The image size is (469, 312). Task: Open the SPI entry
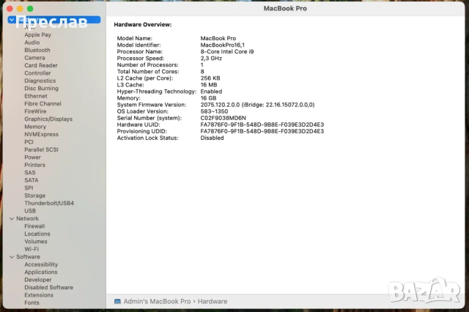tap(29, 188)
